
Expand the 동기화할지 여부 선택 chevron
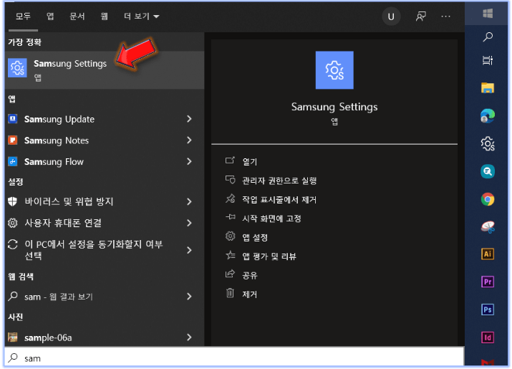pos(189,250)
